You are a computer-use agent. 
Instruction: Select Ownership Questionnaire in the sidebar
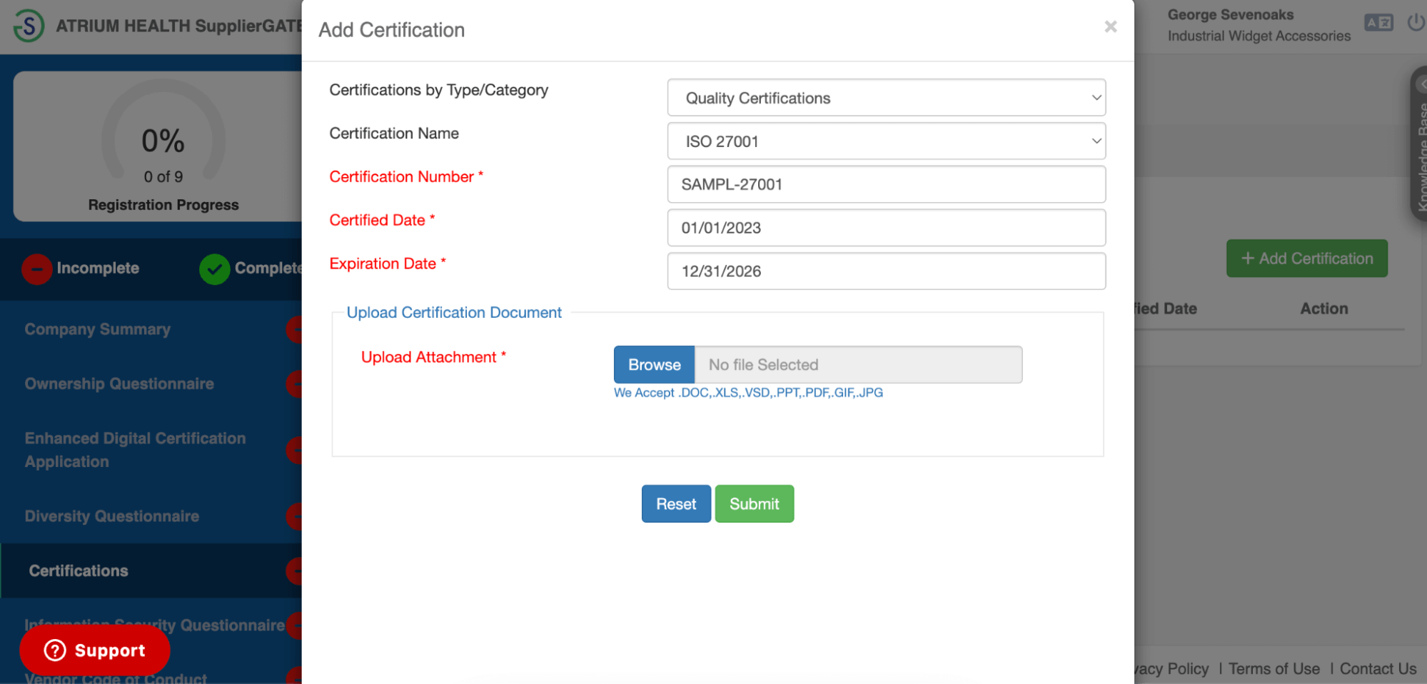[119, 383]
